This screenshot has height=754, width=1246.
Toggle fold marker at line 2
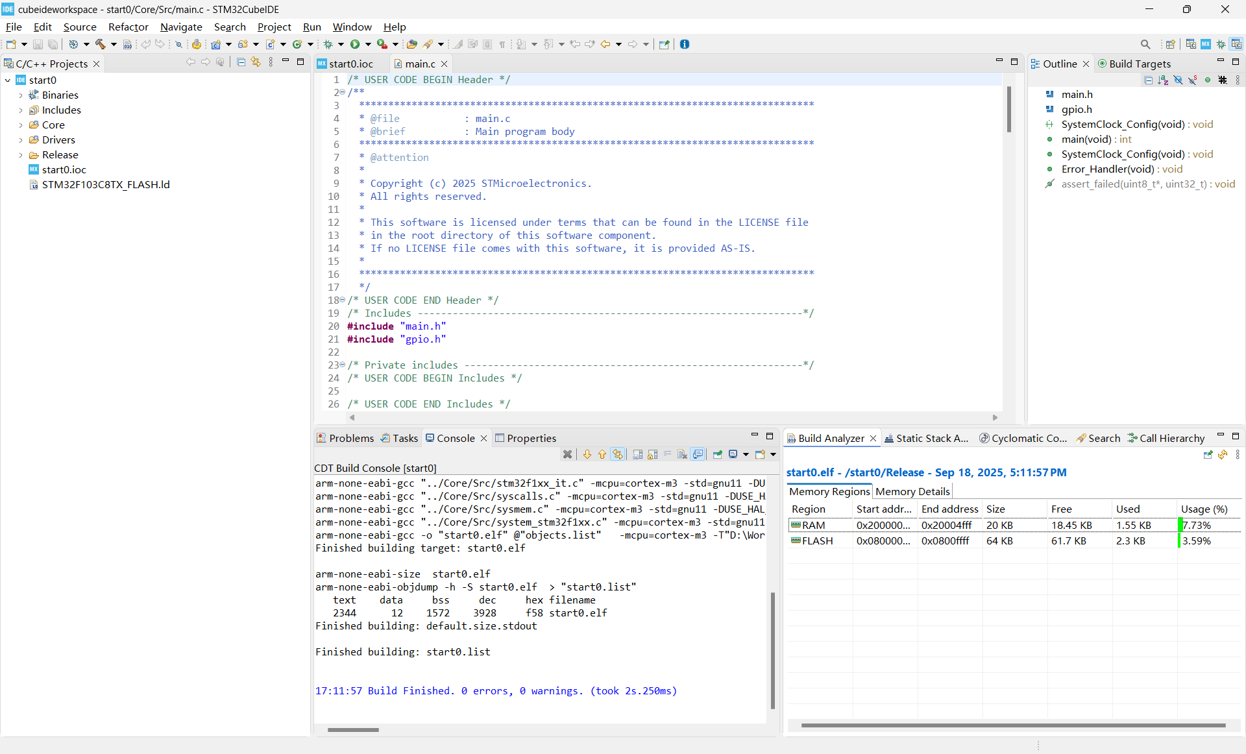(x=343, y=92)
